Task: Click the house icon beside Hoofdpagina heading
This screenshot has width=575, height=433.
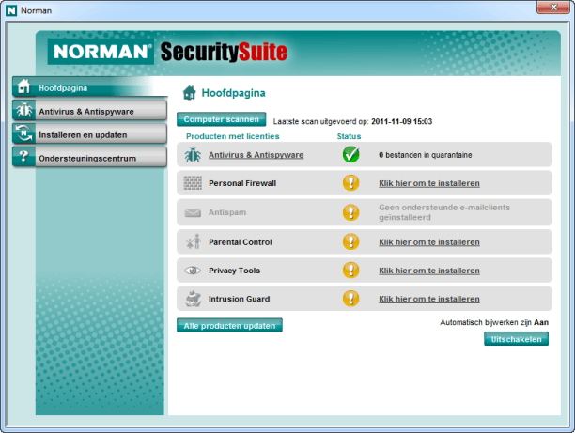Action: pyautogui.click(x=189, y=93)
